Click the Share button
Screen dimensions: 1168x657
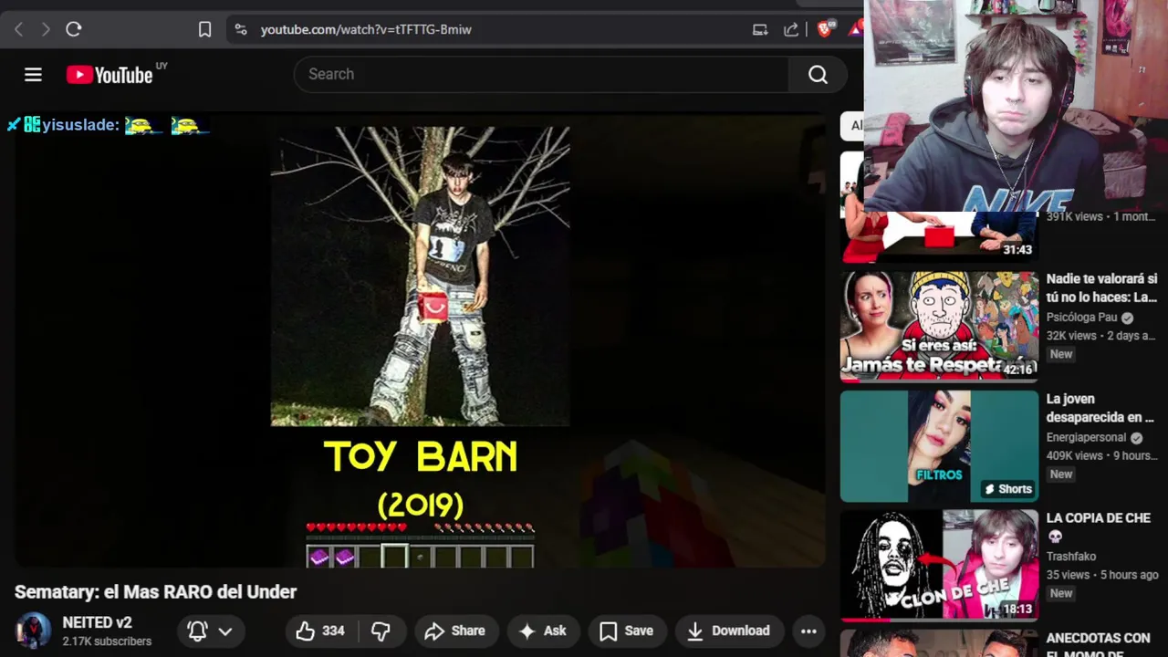[x=454, y=631]
